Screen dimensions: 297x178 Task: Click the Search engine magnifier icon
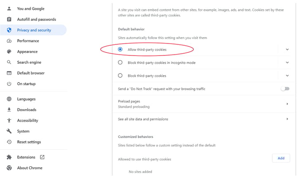click(x=9, y=62)
